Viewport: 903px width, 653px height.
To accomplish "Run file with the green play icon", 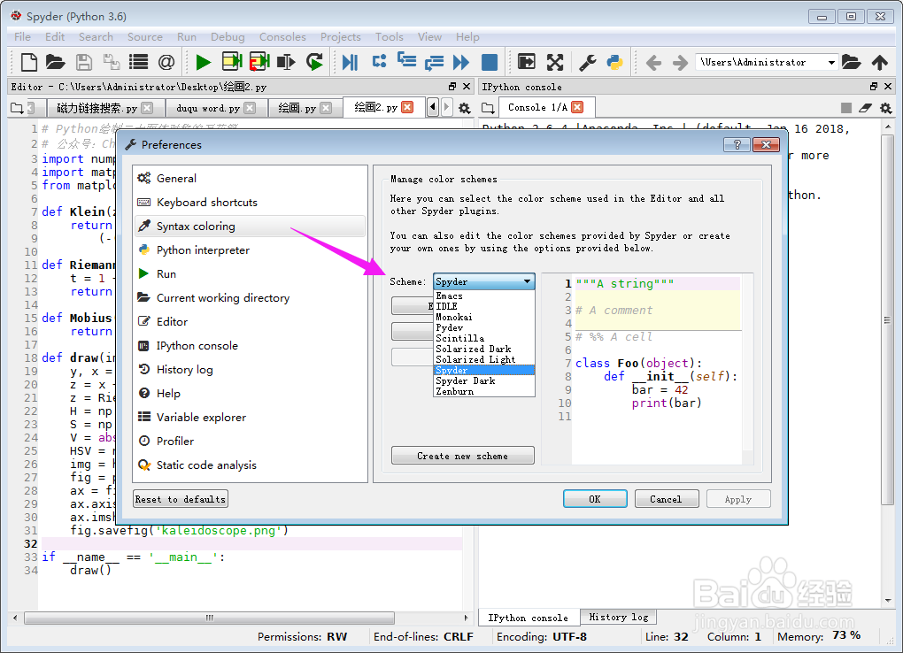I will 203,62.
